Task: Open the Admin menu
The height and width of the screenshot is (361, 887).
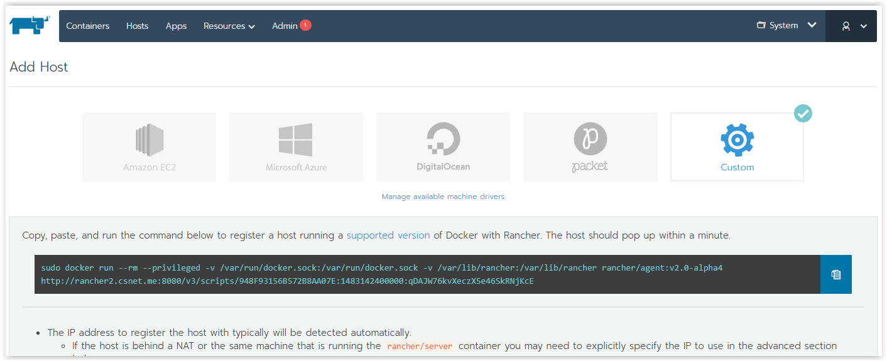Action: point(285,26)
